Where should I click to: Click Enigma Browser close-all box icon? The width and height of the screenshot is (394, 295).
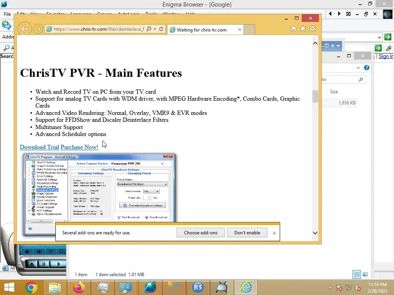[348, 14]
